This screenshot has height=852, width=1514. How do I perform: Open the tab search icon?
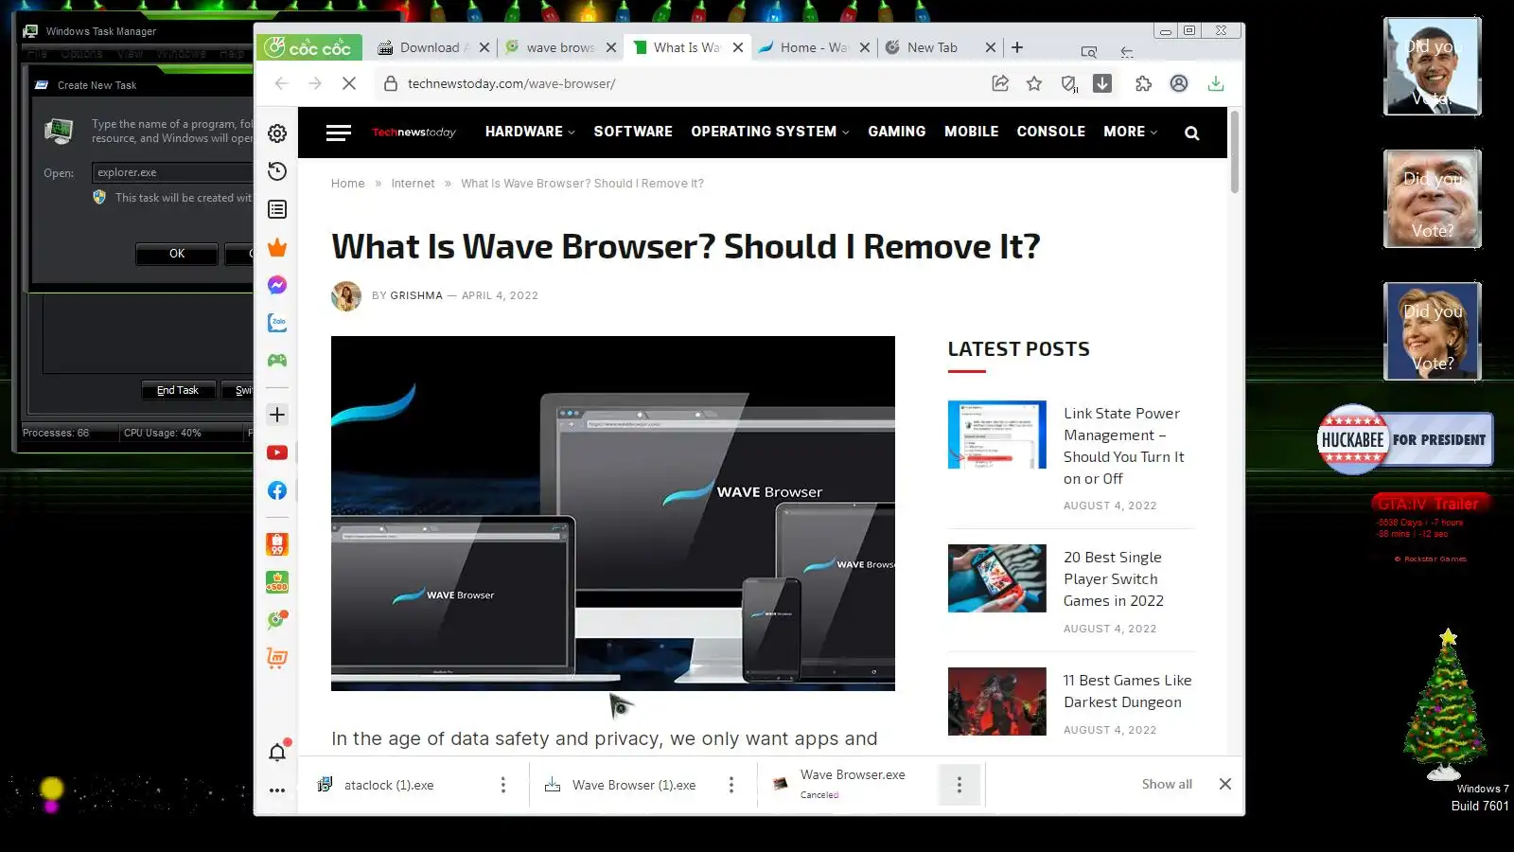1089,52
